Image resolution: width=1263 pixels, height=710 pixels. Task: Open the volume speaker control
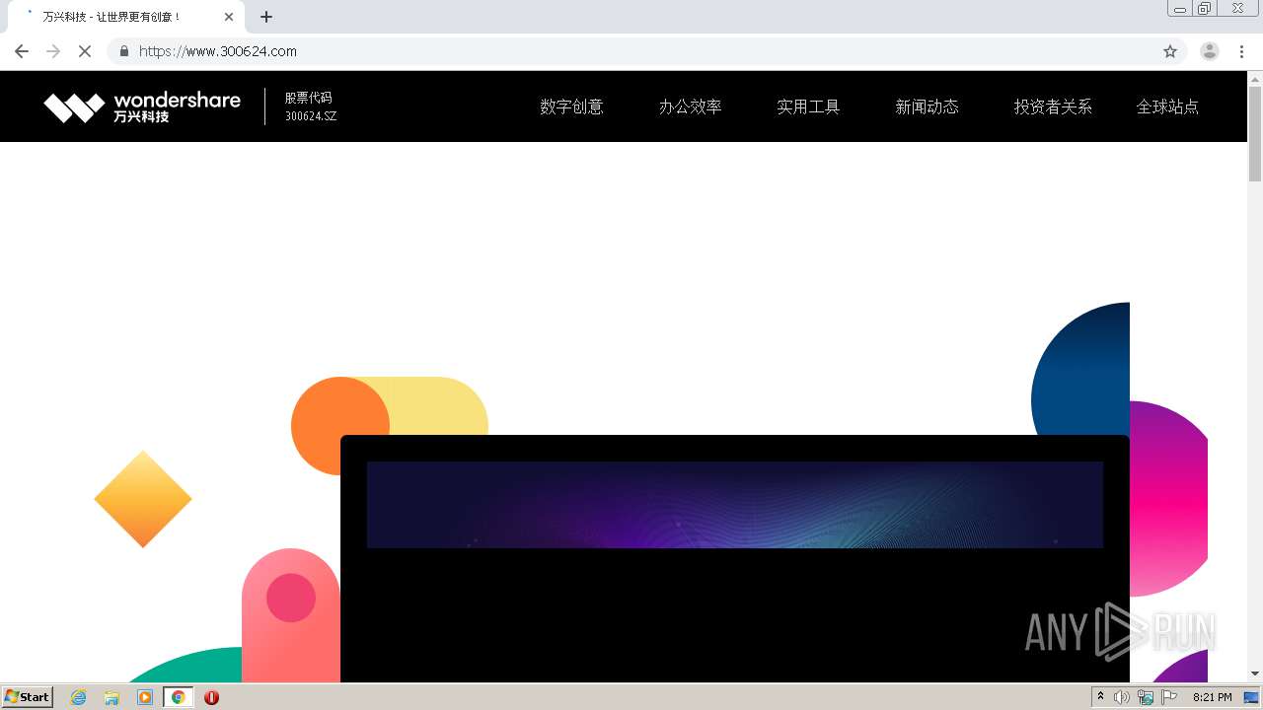point(1122,697)
